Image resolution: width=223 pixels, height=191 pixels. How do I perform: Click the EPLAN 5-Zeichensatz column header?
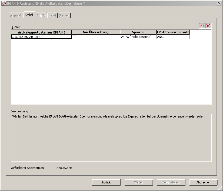(173, 32)
